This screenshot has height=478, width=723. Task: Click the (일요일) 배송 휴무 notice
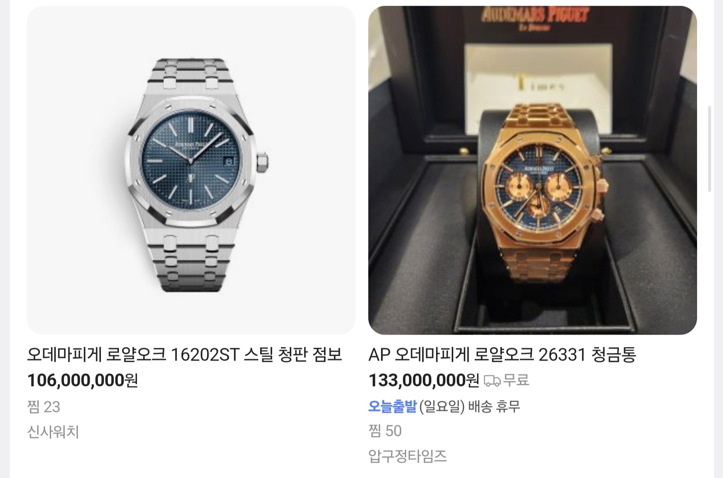coord(470,407)
